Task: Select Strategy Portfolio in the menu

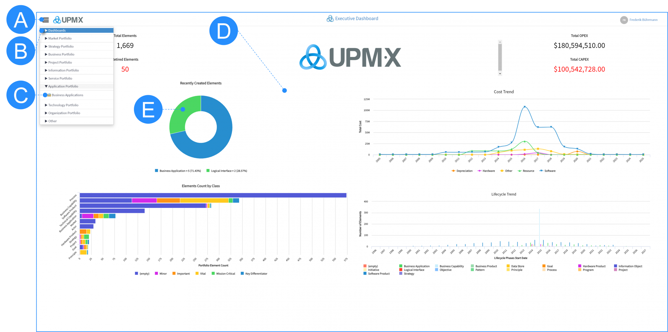Action: click(77, 47)
